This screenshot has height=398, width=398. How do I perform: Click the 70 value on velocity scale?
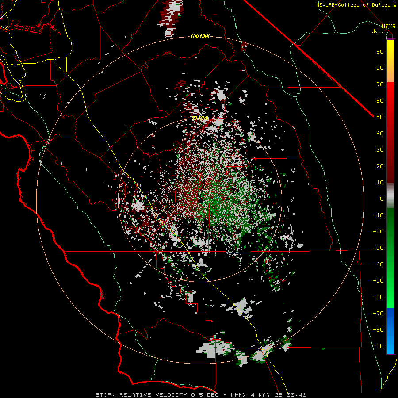point(380,84)
